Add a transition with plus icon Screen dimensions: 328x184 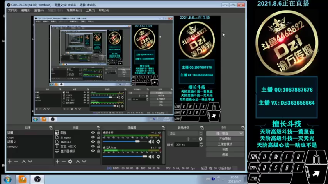188,139
